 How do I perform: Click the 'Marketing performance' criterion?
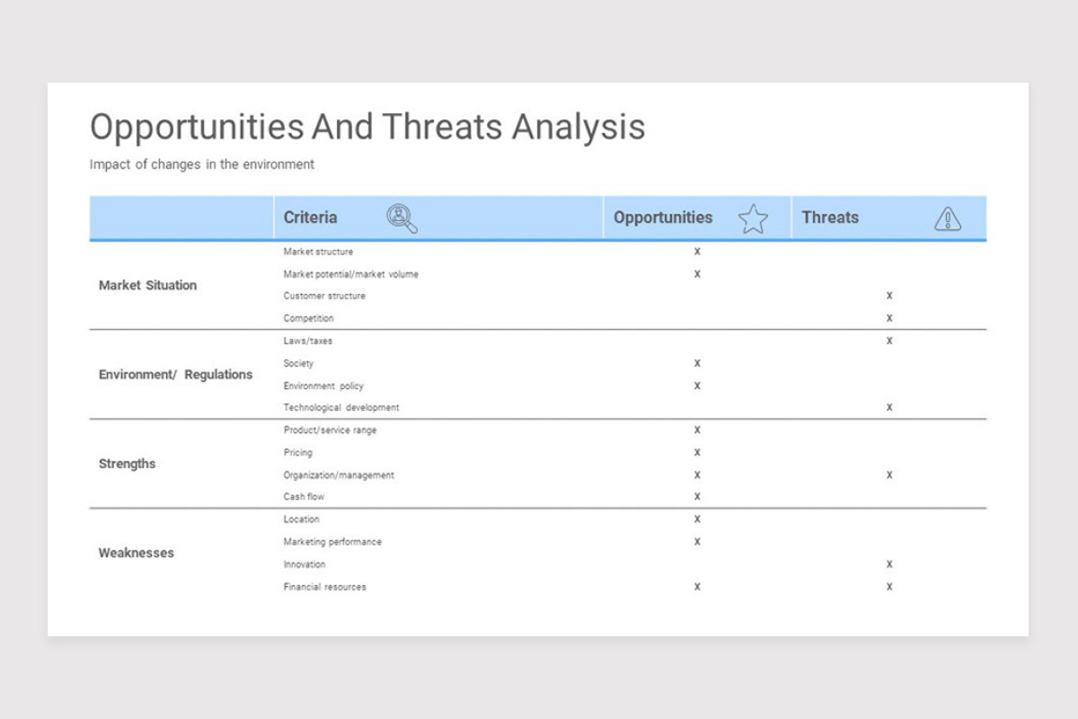click(332, 542)
